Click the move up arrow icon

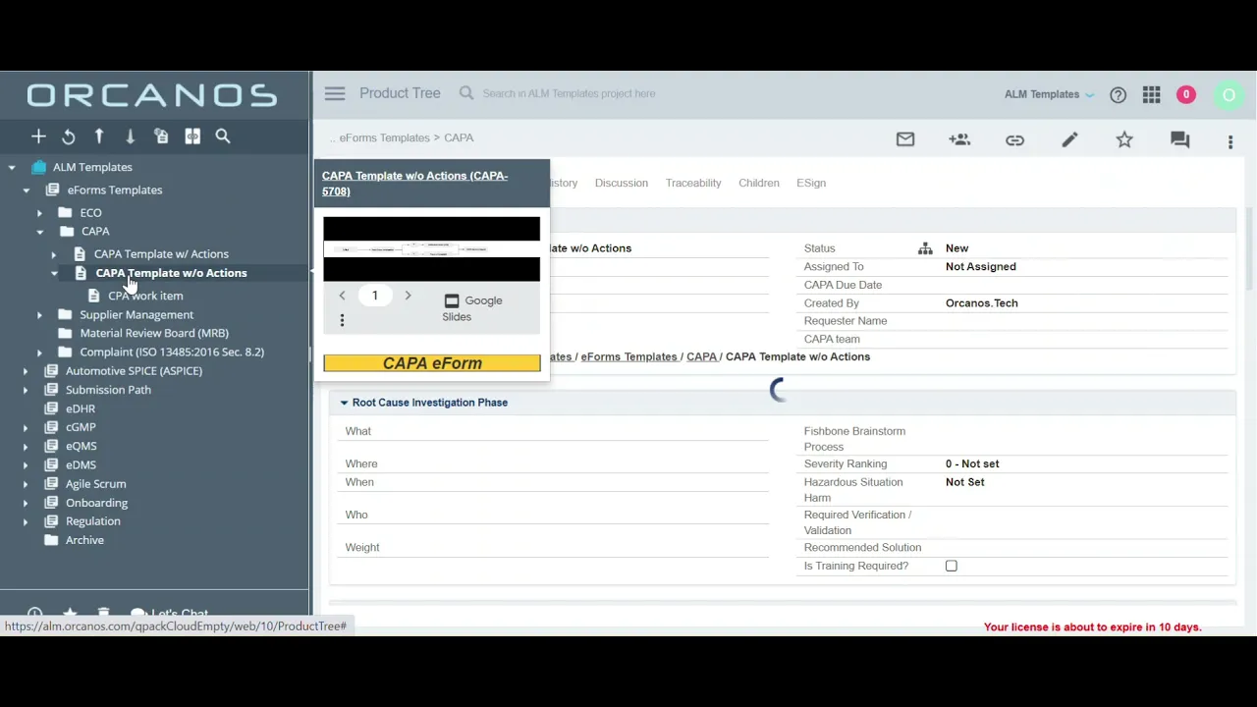(99, 136)
